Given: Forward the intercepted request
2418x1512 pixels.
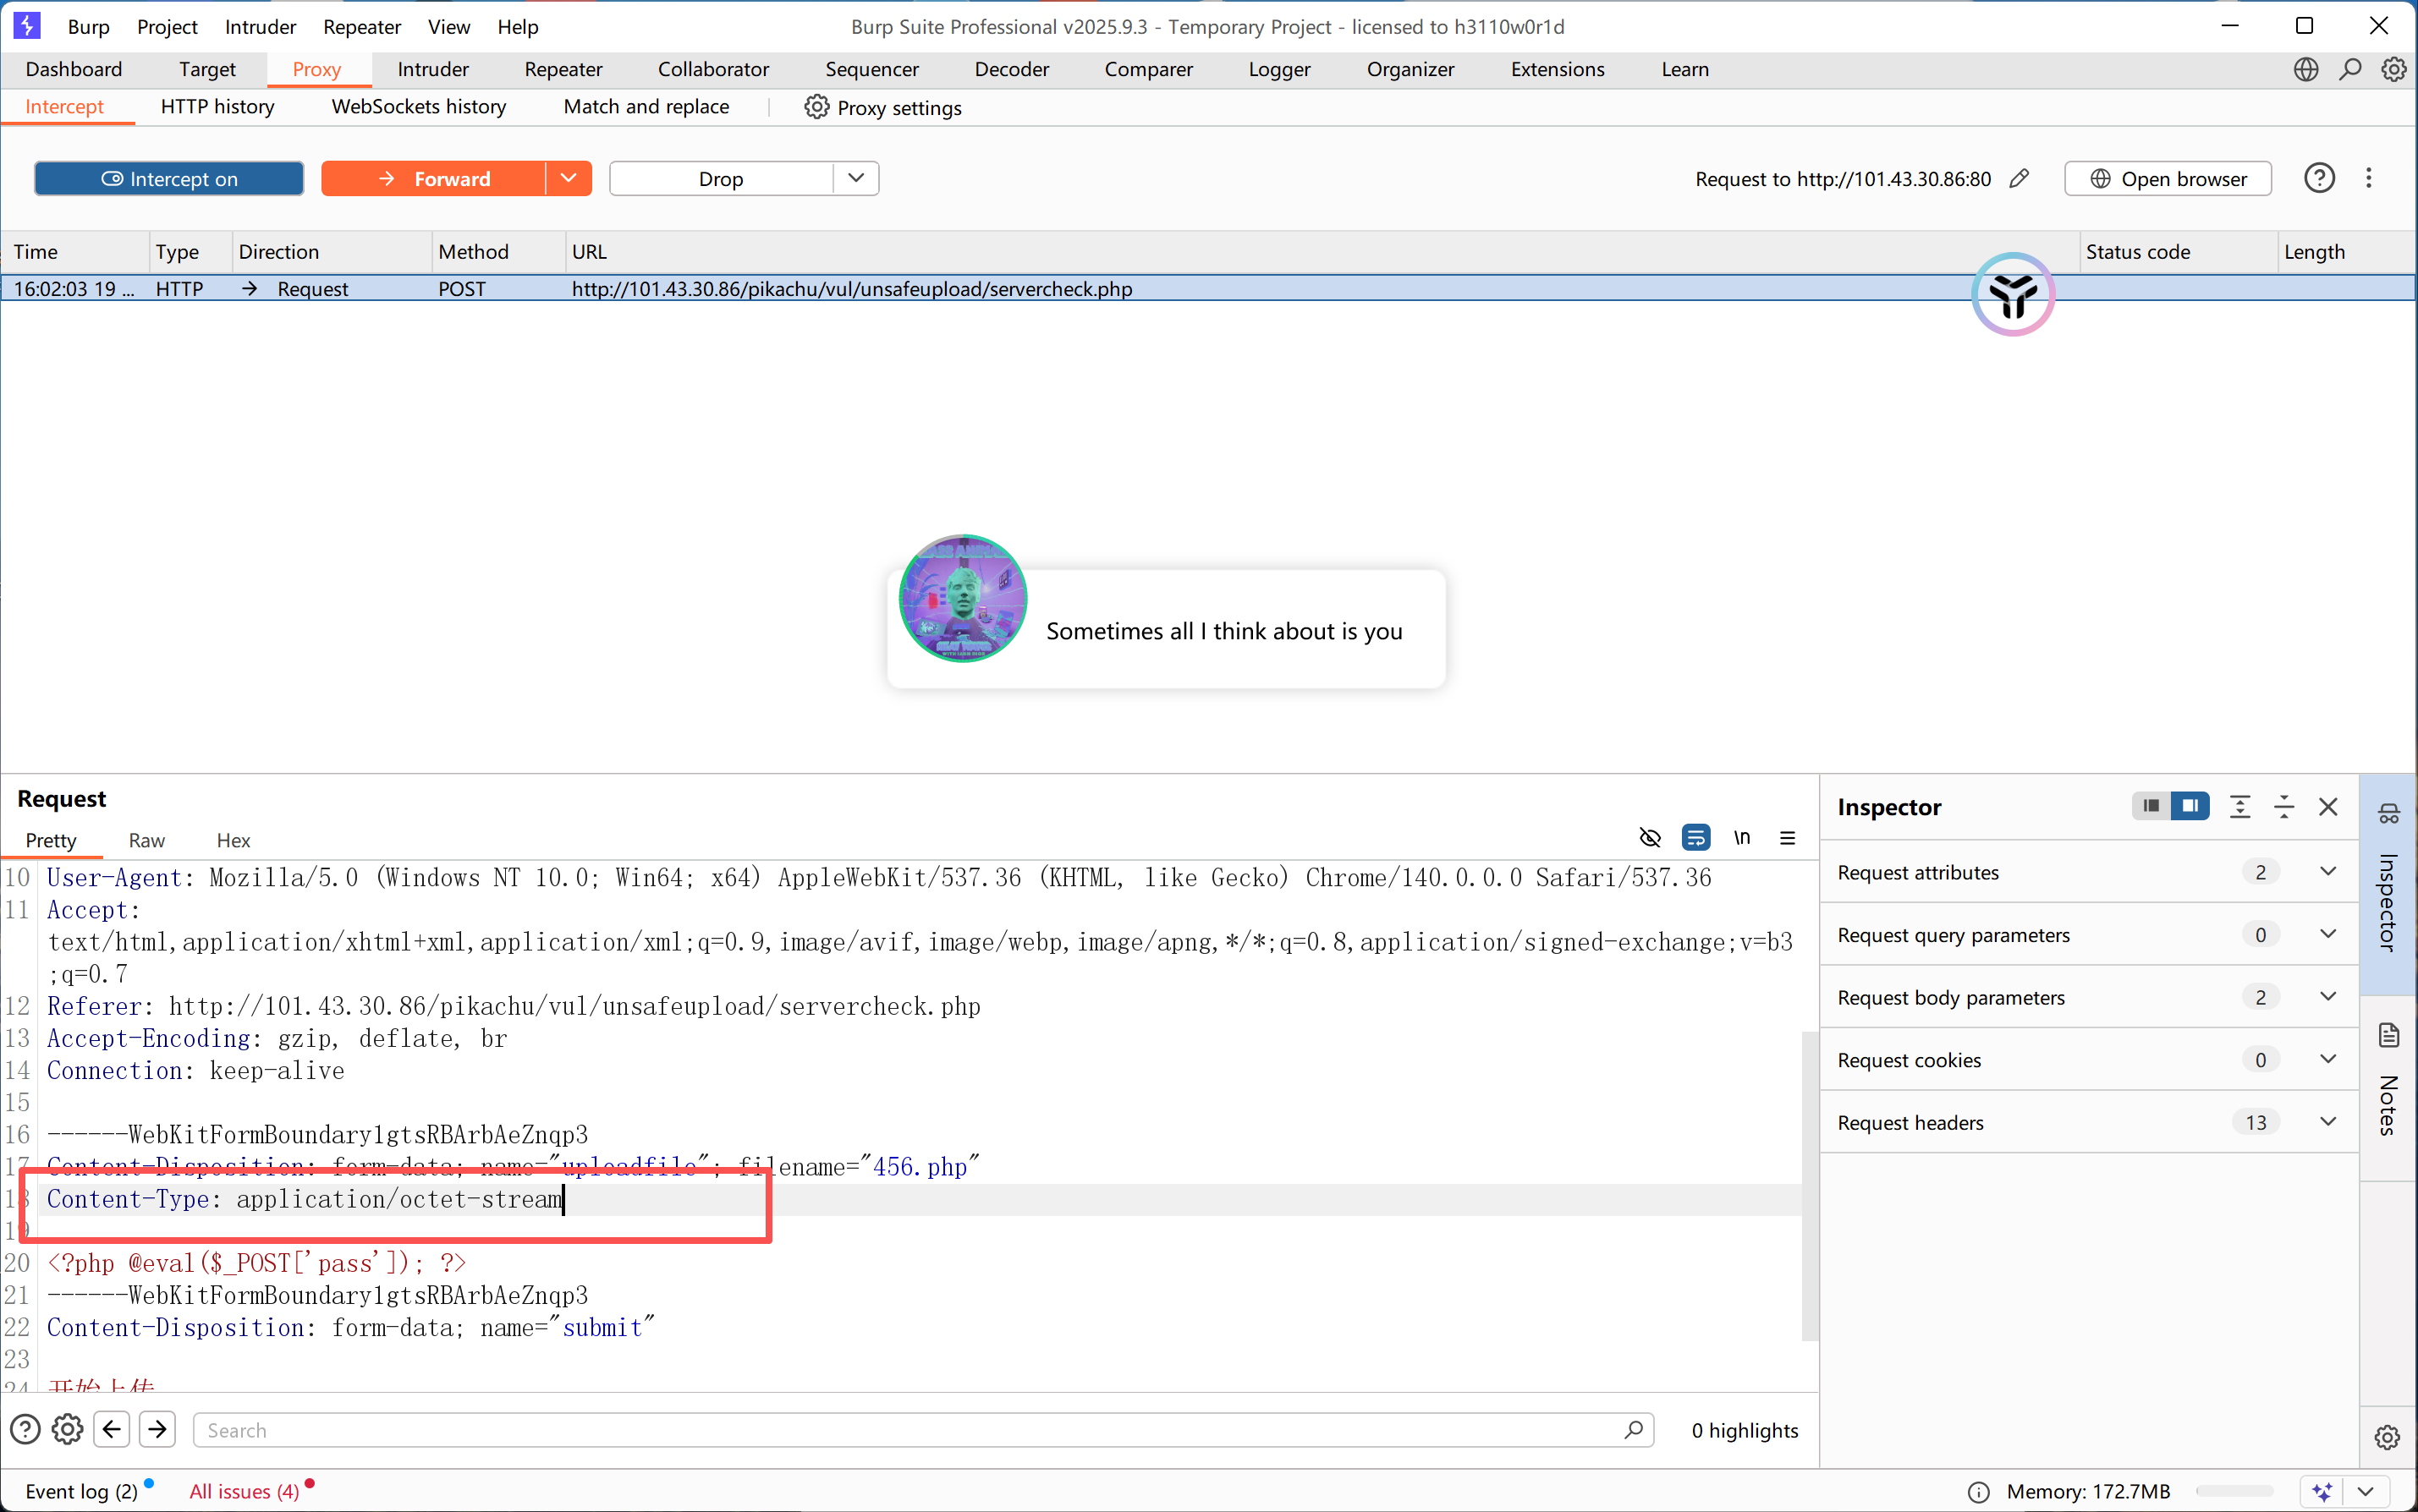Looking at the screenshot, I should (433, 178).
